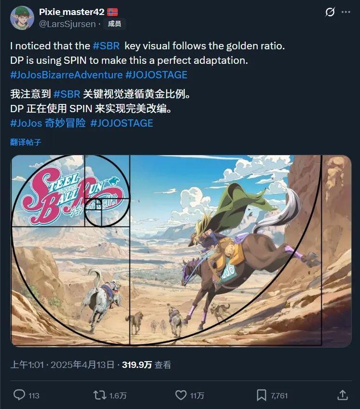
Task: Click the 2025年4月13日 post timestamp
Action: point(83,365)
